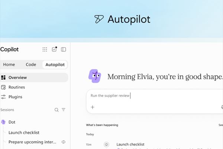This screenshot has width=223, height=149.
Task: Open Plugins in the sidebar
Action: point(34,97)
